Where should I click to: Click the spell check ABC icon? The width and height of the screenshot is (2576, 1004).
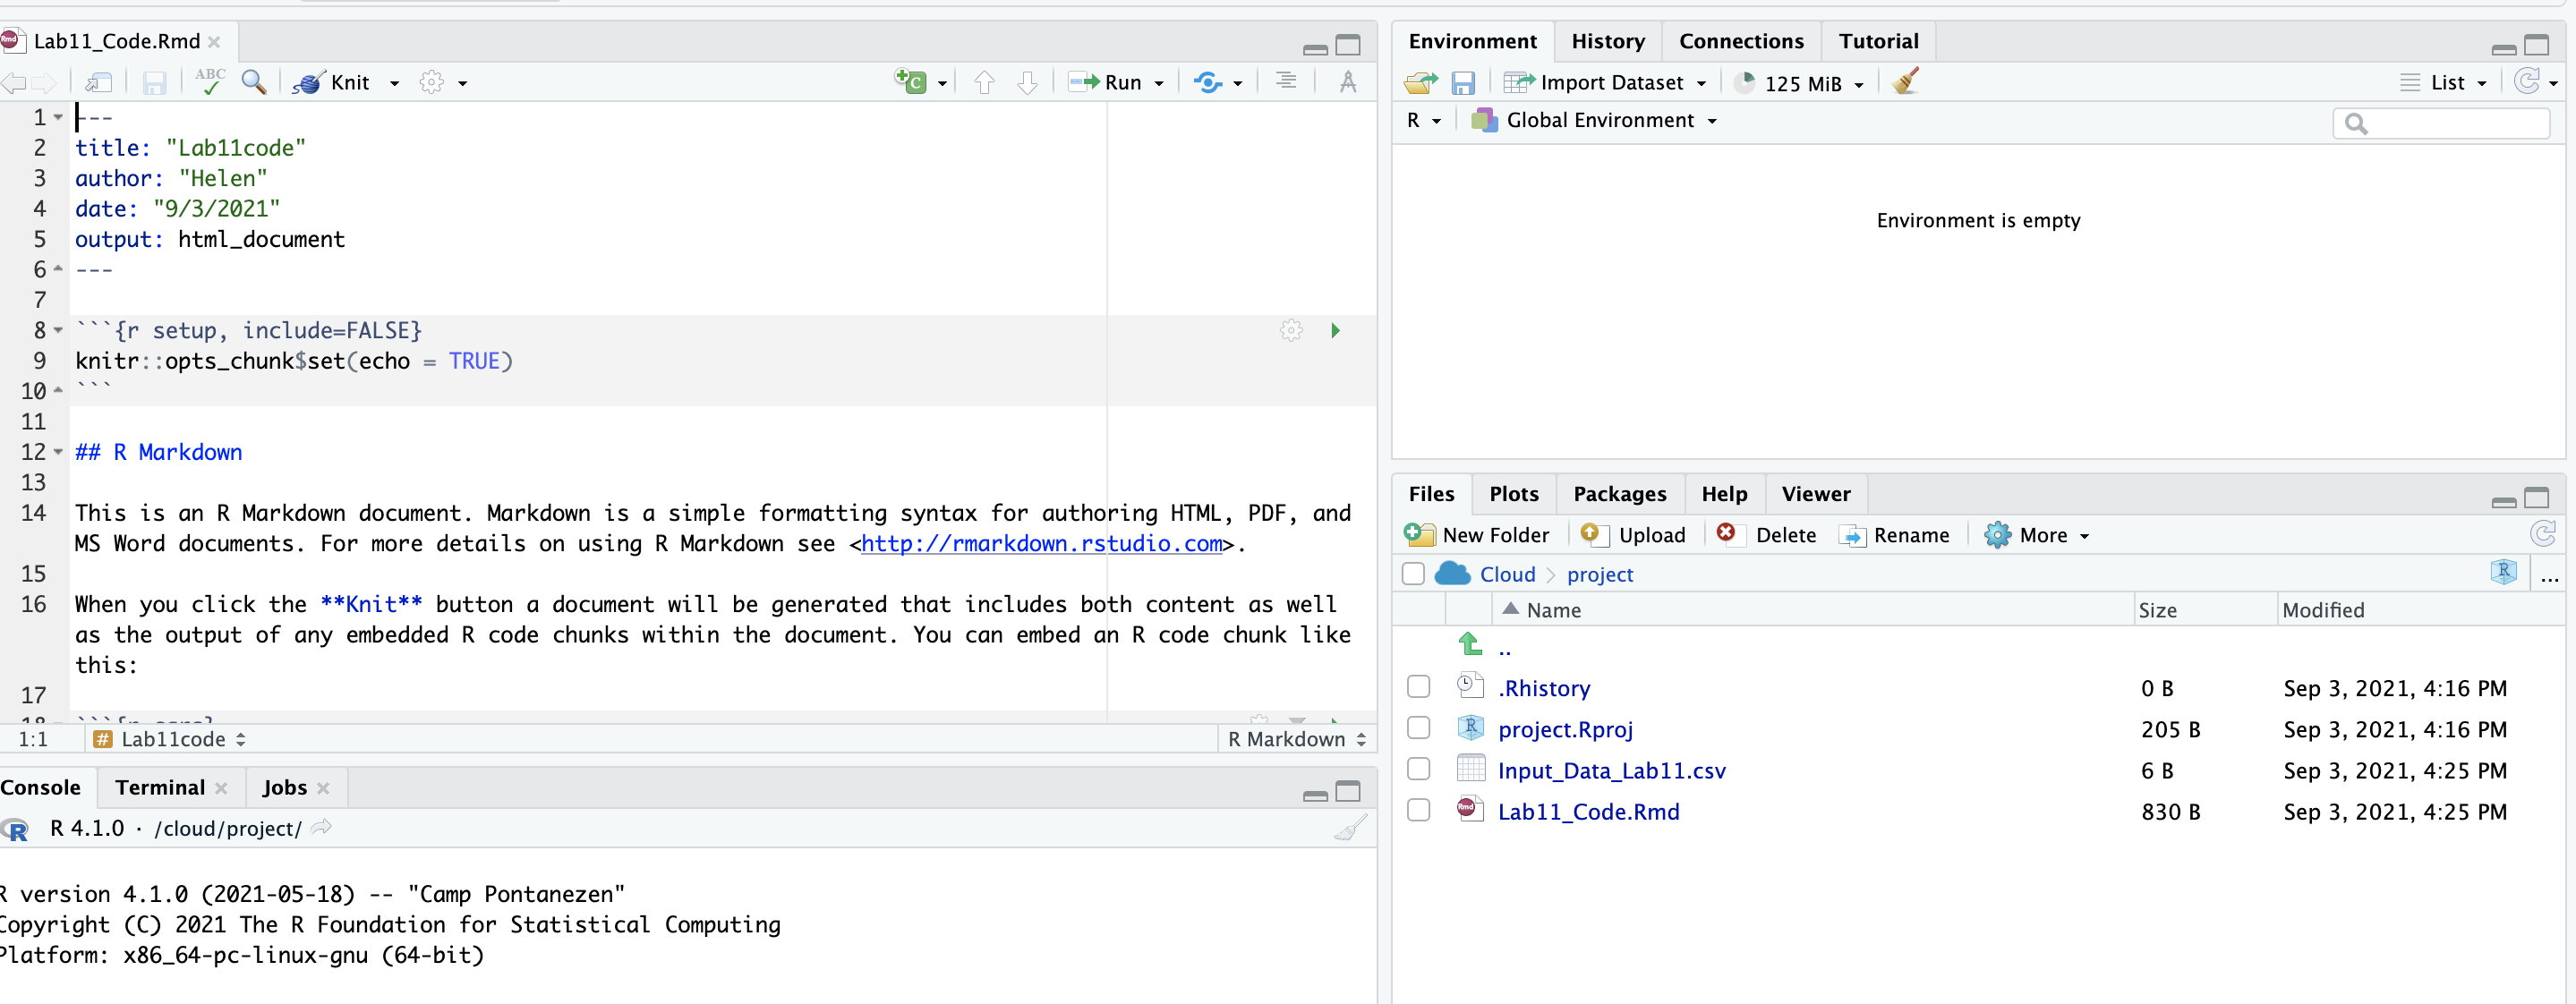(209, 82)
